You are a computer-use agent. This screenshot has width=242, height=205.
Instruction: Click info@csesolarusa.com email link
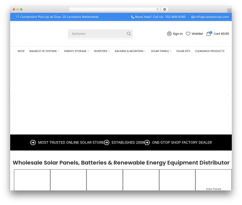click(x=212, y=17)
